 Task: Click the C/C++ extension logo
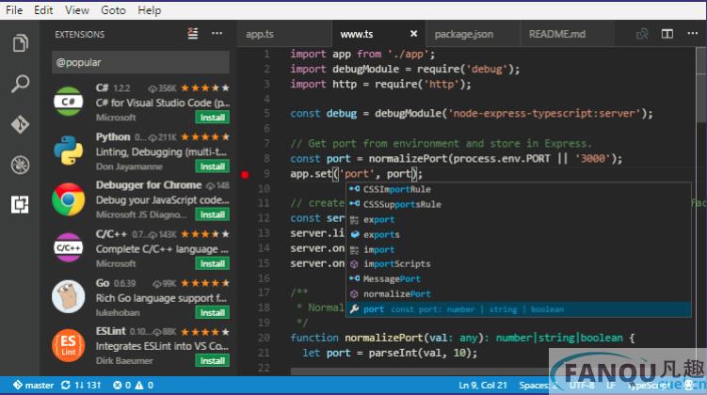[x=68, y=247]
